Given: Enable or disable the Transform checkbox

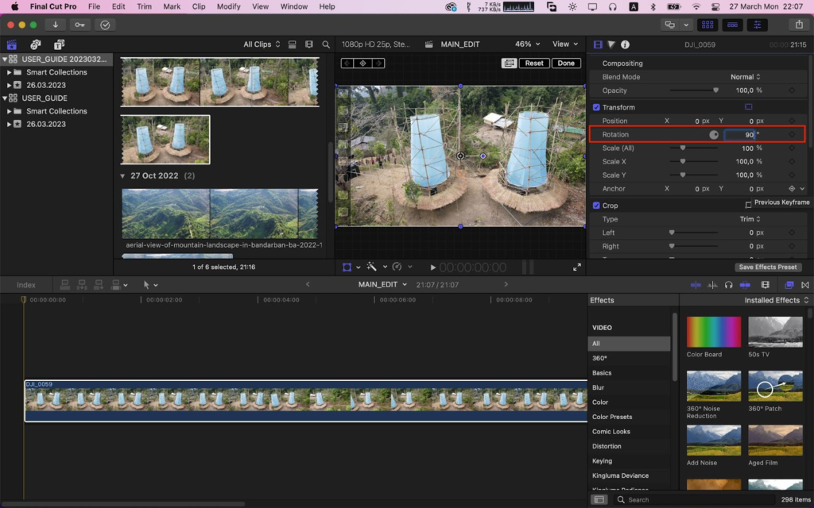Looking at the screenshot, I should point(596,107).
